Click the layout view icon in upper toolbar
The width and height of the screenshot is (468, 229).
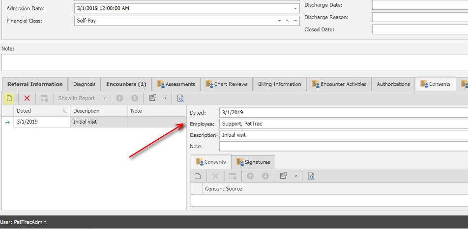153,98
